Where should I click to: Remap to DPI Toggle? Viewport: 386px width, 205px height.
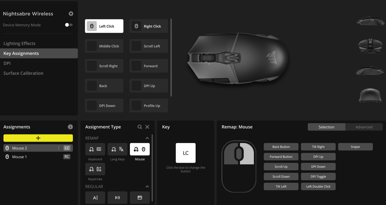pyautogui.click(x=318, y=177)
